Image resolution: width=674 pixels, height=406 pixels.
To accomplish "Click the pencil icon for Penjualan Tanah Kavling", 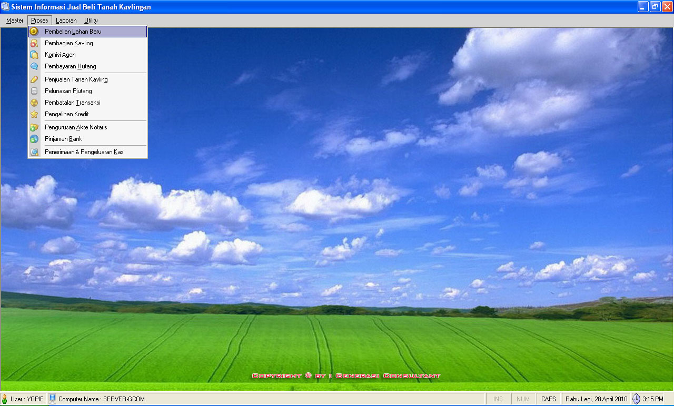I will tap(34, 79).
